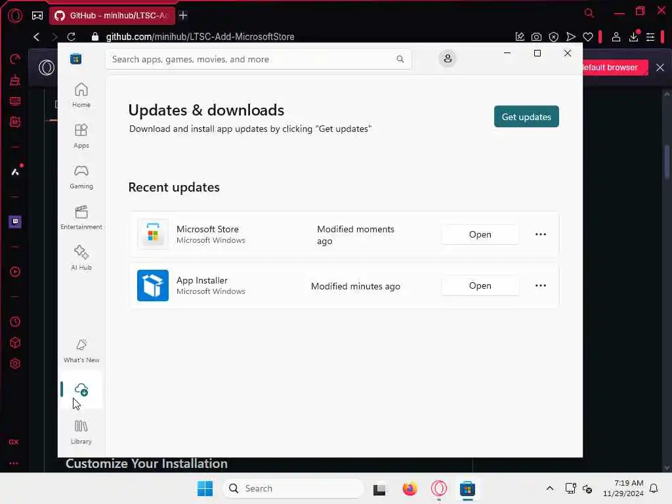Click the Microsoft Store app thumbnail
The image size is (672, 504).
click(153, 234)
